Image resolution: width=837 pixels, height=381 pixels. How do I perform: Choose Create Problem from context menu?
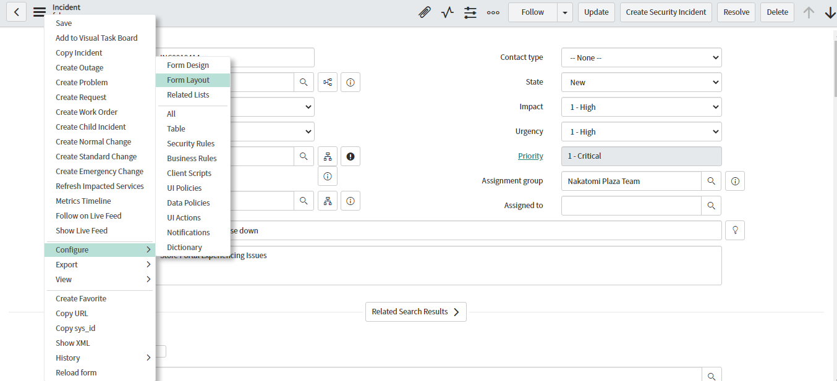point(82,83)
